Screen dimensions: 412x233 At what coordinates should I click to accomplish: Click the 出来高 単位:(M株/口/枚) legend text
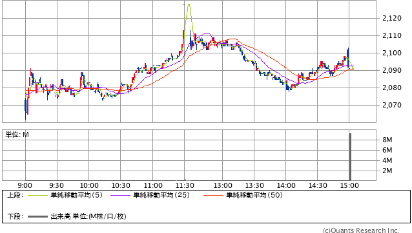point(88,216)
